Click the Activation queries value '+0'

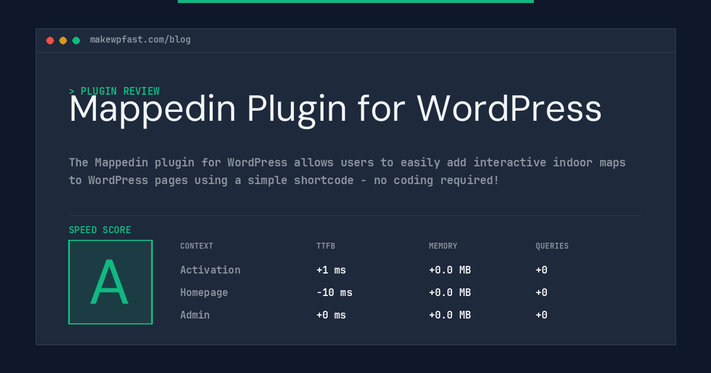[x=542, y=270]
